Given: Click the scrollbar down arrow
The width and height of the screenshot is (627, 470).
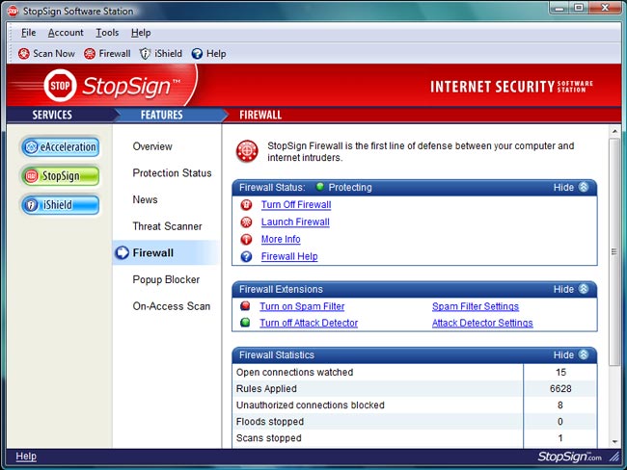Looking at the screenshot, I should pos(614,442).
